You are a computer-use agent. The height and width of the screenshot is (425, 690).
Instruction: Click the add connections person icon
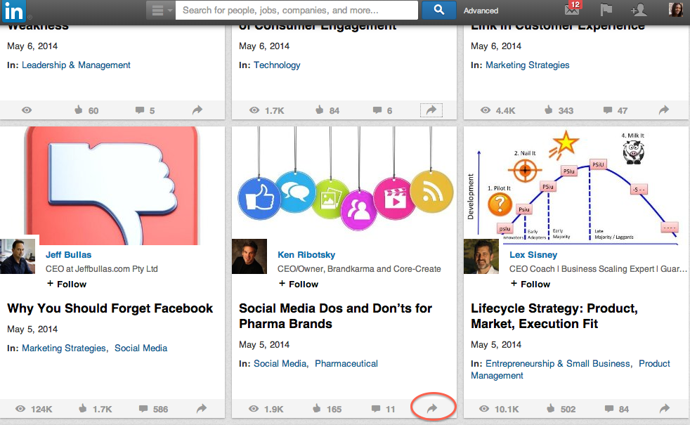(x=639, y=10)
